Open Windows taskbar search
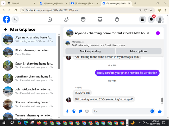This screenshot has width=169, height=126. pyautogui.click(x=12, y=123)
